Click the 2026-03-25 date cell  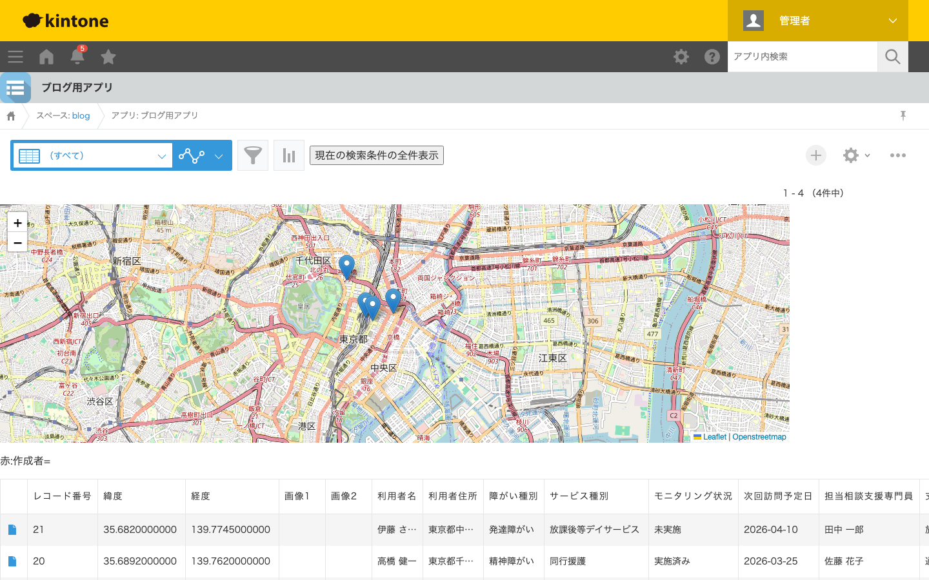tap(779, 561)
